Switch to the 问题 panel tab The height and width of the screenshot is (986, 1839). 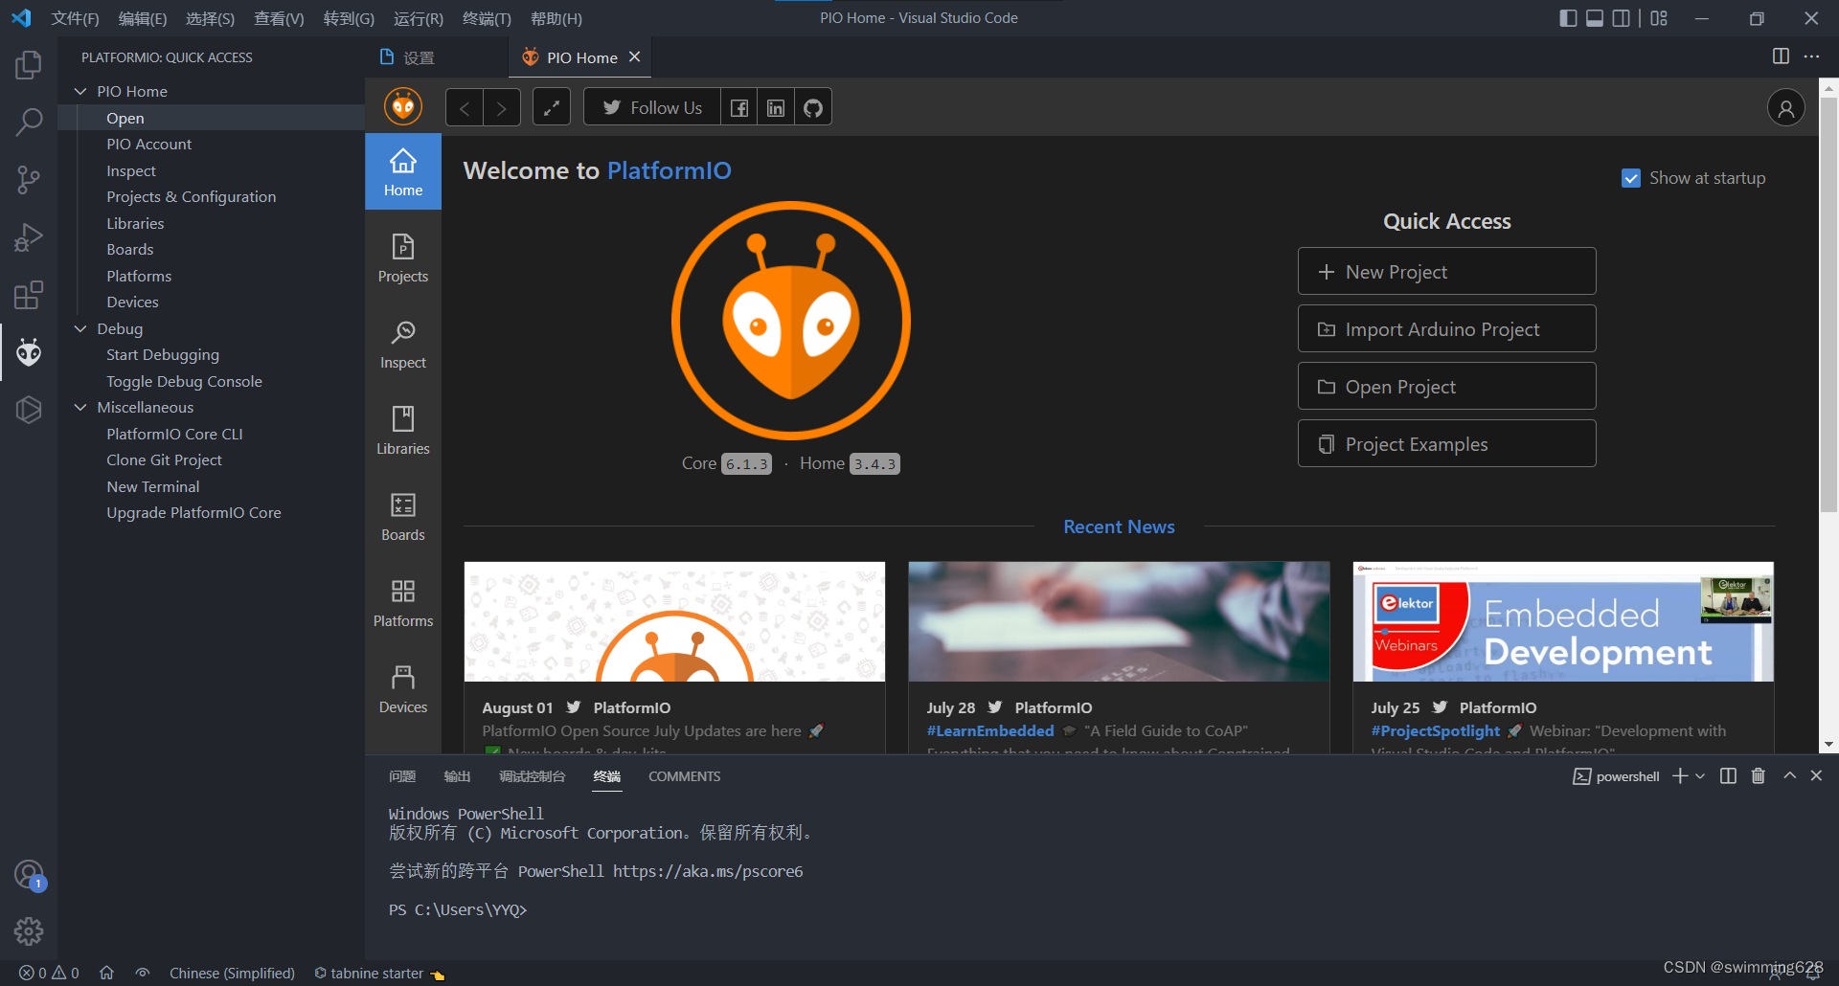tap(402, 776)
